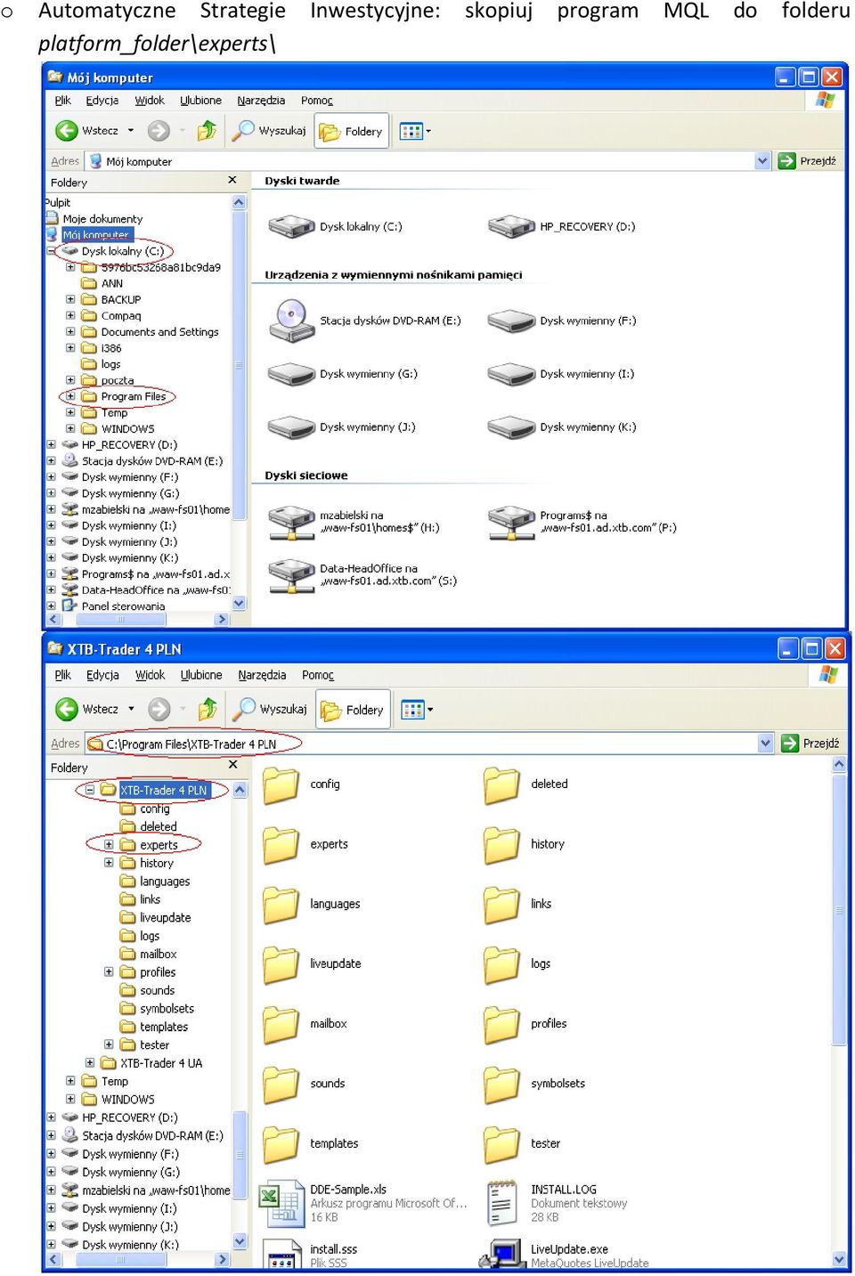Viewport: 855px width, 1276px height.
Task: Open network drive Programs$ (P:)
Action: click(x=511, y=522)
